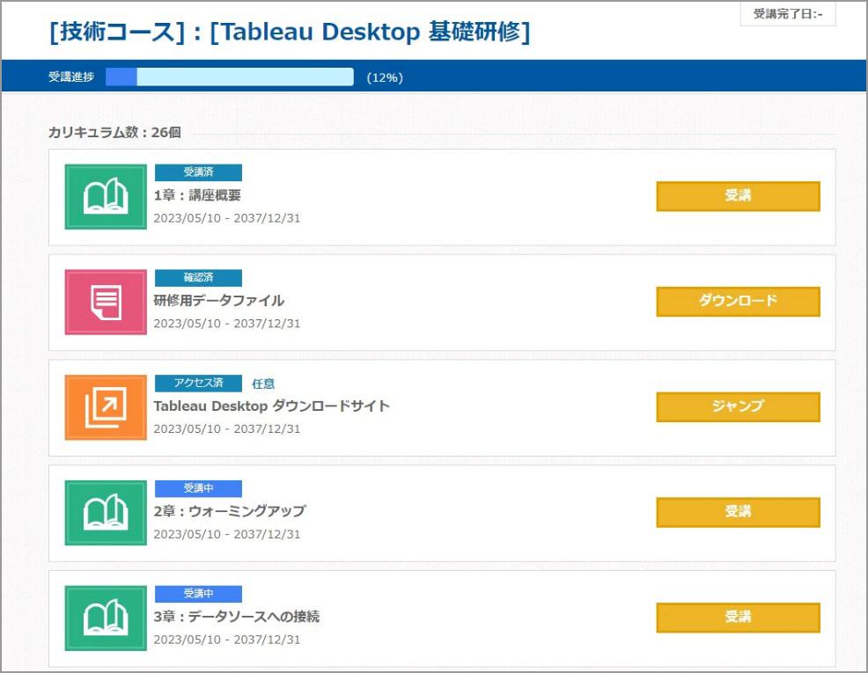Screen dimensions: 868x673
Task: Select the Tableau Desktop ダウンロードサイト title
Action: pyautogui.click(x=271, y=406)
